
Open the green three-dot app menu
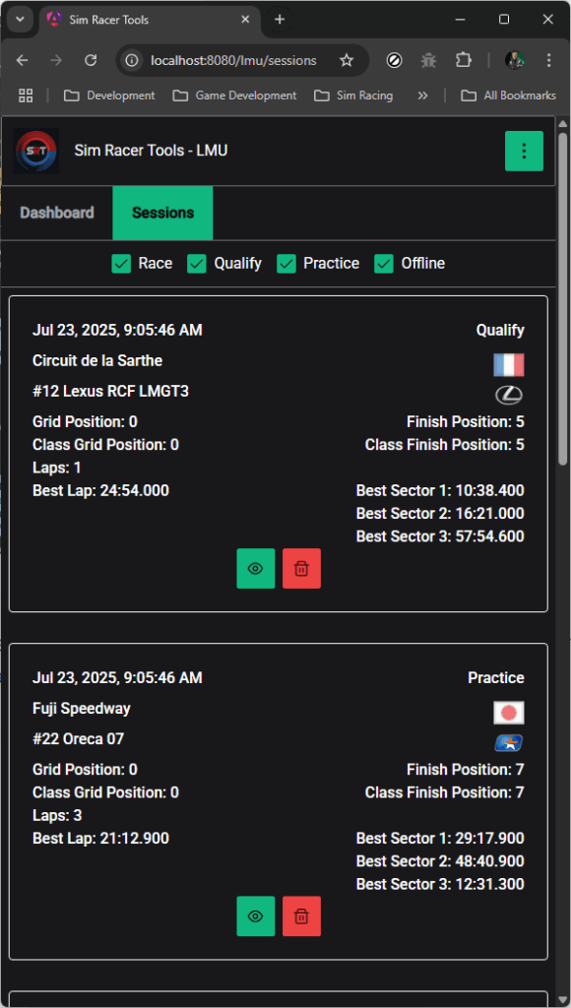(x=524, y=151)
